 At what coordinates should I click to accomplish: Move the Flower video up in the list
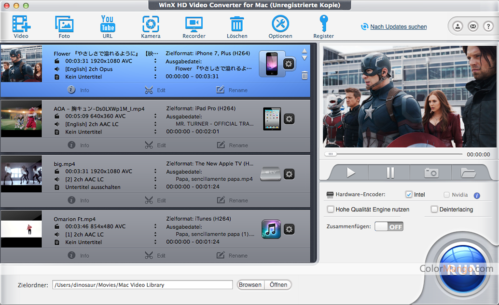point(304,51)
